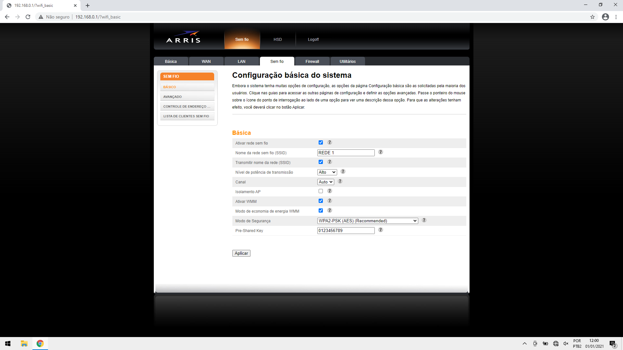Click help icon beside Pre-Shared Key
Image resolution: width=623 pixels, height=350 pixels.
[381, 230]
